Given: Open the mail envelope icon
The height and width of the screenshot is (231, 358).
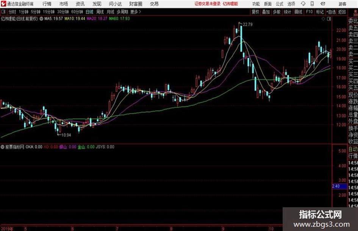Looking at the screenshot, I should pos(323,4).
